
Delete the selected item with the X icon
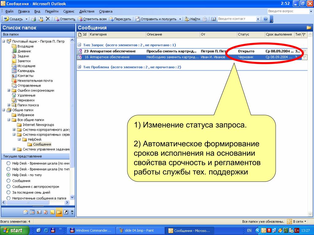tap(48, 19)
